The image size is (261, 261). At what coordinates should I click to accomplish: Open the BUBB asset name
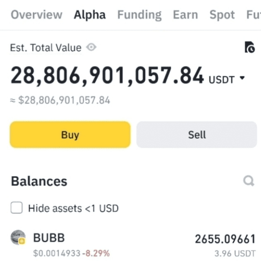coord(49,238)
